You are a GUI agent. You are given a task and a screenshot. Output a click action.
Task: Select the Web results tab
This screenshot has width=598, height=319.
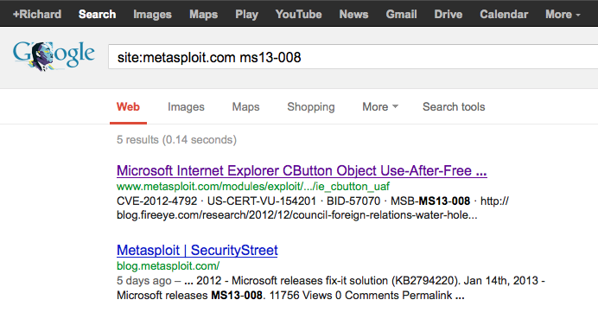128,107
